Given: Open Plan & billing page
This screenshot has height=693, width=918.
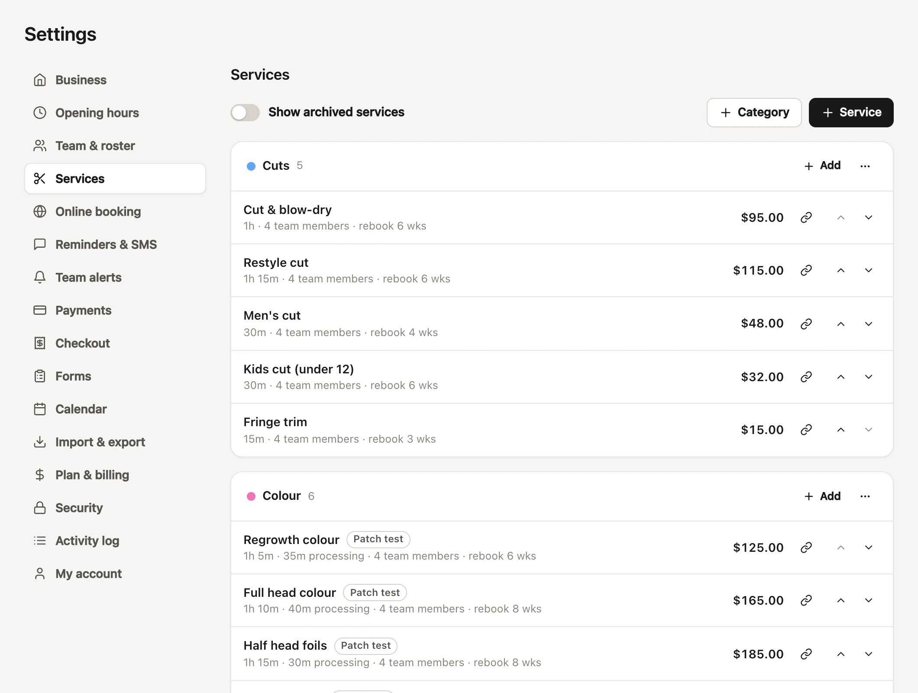Looking at the screenshot, I should coord(115,475).
